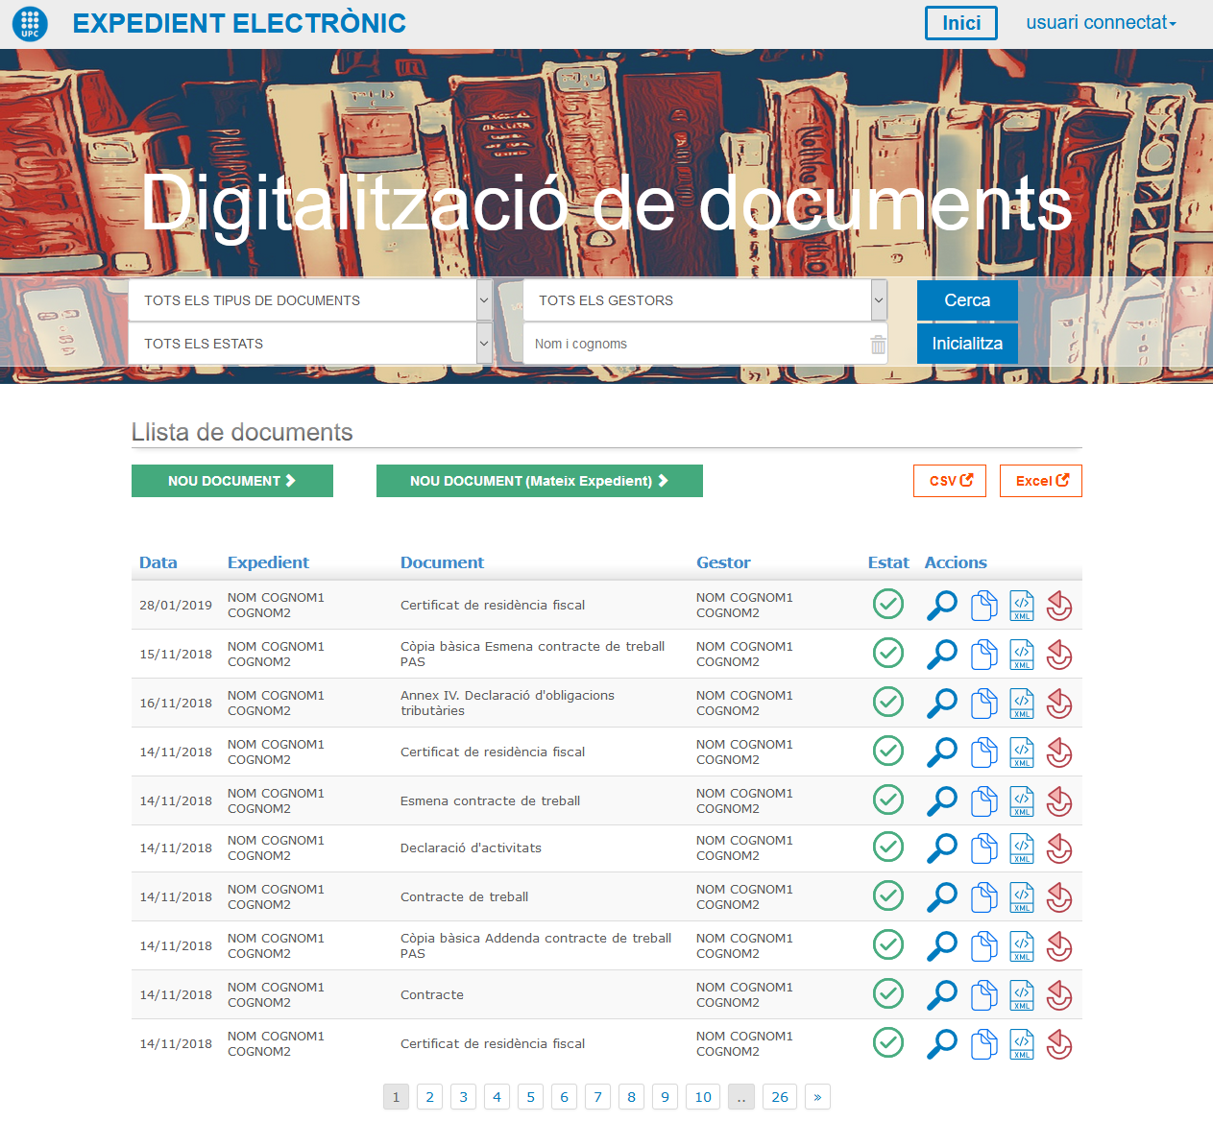The height and width of the screenshot is (1122, 1213).
Task: Click the copy icon in the 15/11/2018 row
Action: coord(983,655)
